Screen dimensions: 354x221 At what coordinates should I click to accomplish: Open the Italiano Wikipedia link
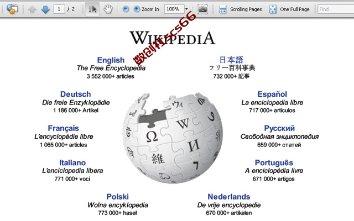coord(72,162)
